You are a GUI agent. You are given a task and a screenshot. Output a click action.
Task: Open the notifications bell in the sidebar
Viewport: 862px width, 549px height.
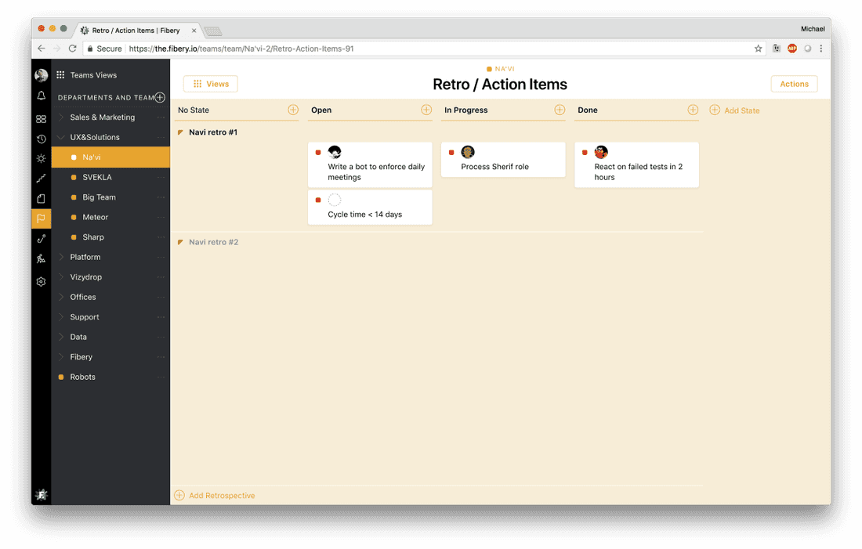41,96
